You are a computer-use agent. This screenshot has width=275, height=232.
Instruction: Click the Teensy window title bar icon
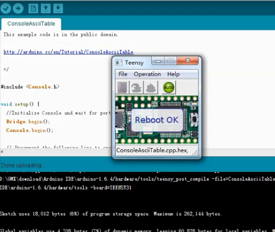[119, 63]
